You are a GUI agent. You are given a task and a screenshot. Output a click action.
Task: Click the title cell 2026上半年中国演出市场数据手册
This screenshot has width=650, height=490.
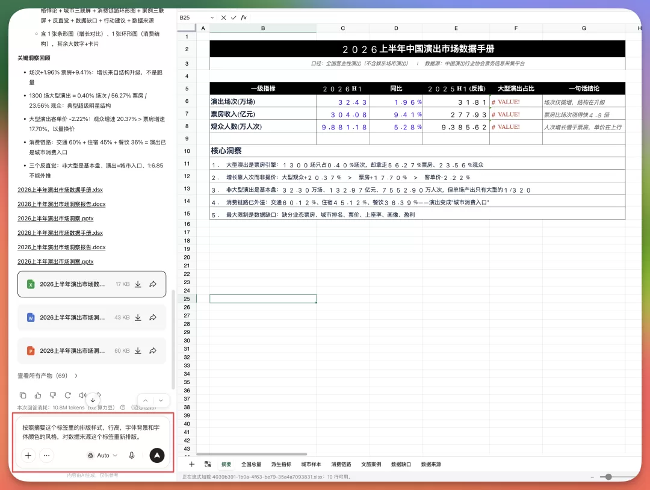pyautogui.click(x=418, y=49)
